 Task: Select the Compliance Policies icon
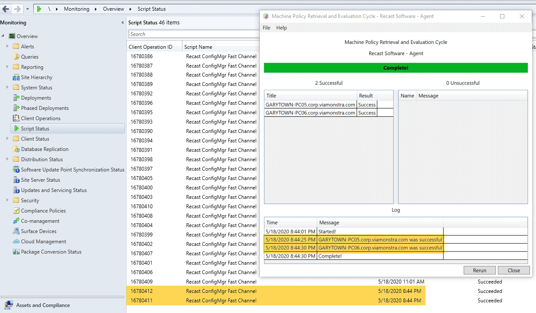tap(16, 211)
